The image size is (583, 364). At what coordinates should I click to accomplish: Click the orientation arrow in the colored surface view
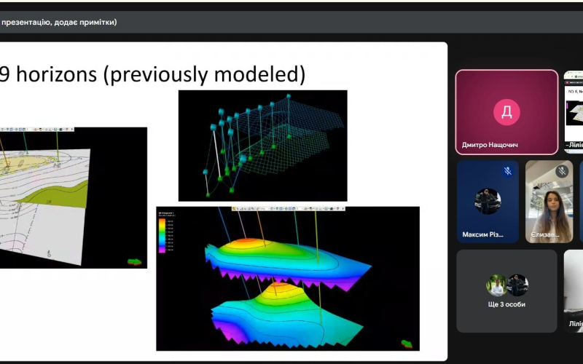(407, 344)
